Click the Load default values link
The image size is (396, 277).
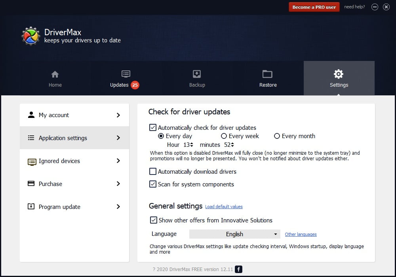coord(224,207)
